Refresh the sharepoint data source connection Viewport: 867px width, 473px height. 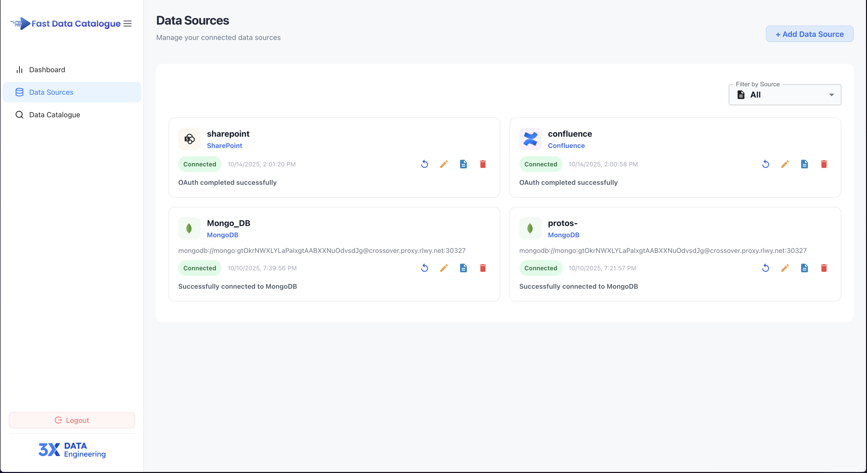click(424, 164)
